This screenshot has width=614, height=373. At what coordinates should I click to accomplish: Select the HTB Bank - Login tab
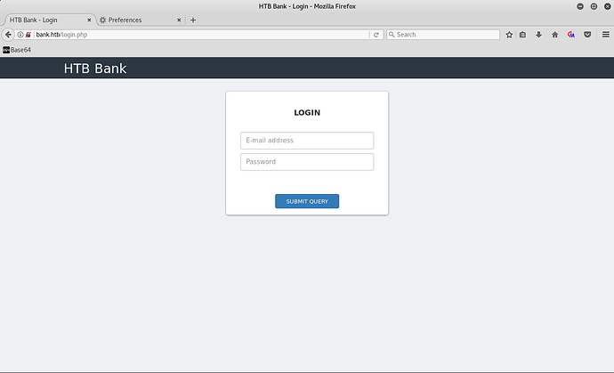pos(44,20)
